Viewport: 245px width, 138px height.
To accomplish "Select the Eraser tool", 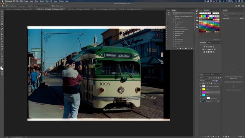I will pos(2,39).
